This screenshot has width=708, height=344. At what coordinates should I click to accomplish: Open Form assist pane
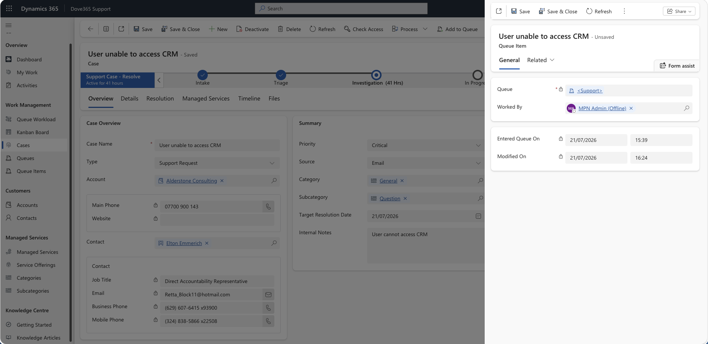click(677, 66)
